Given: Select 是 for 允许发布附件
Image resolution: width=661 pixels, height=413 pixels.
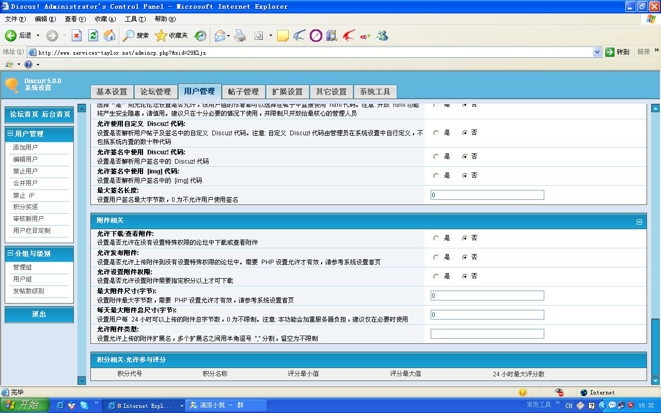Looking at the screenshot, I should [x=436, y=257].
